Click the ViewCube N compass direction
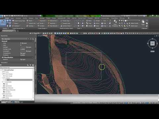This screenshot has height=119, width=159. click(152, 39)
